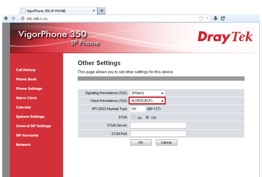262x177 pixels.
Task: Expand Signaling Precedence (ToS) dropdown
Action: [147, 93]
